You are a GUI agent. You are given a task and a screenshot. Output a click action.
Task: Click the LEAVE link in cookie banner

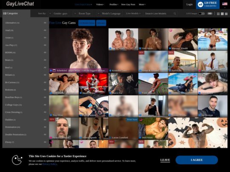tap(165, 160)
